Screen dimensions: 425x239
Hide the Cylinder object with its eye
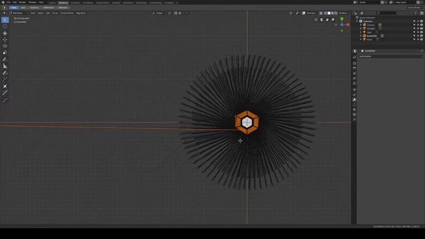pos(418,29)
